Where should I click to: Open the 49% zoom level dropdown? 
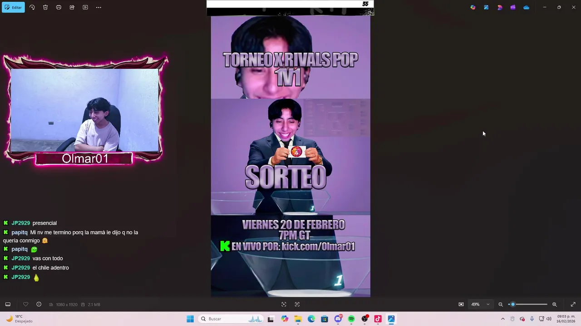point(480,304)
